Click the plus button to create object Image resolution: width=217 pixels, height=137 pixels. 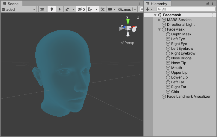coord(148,9)
